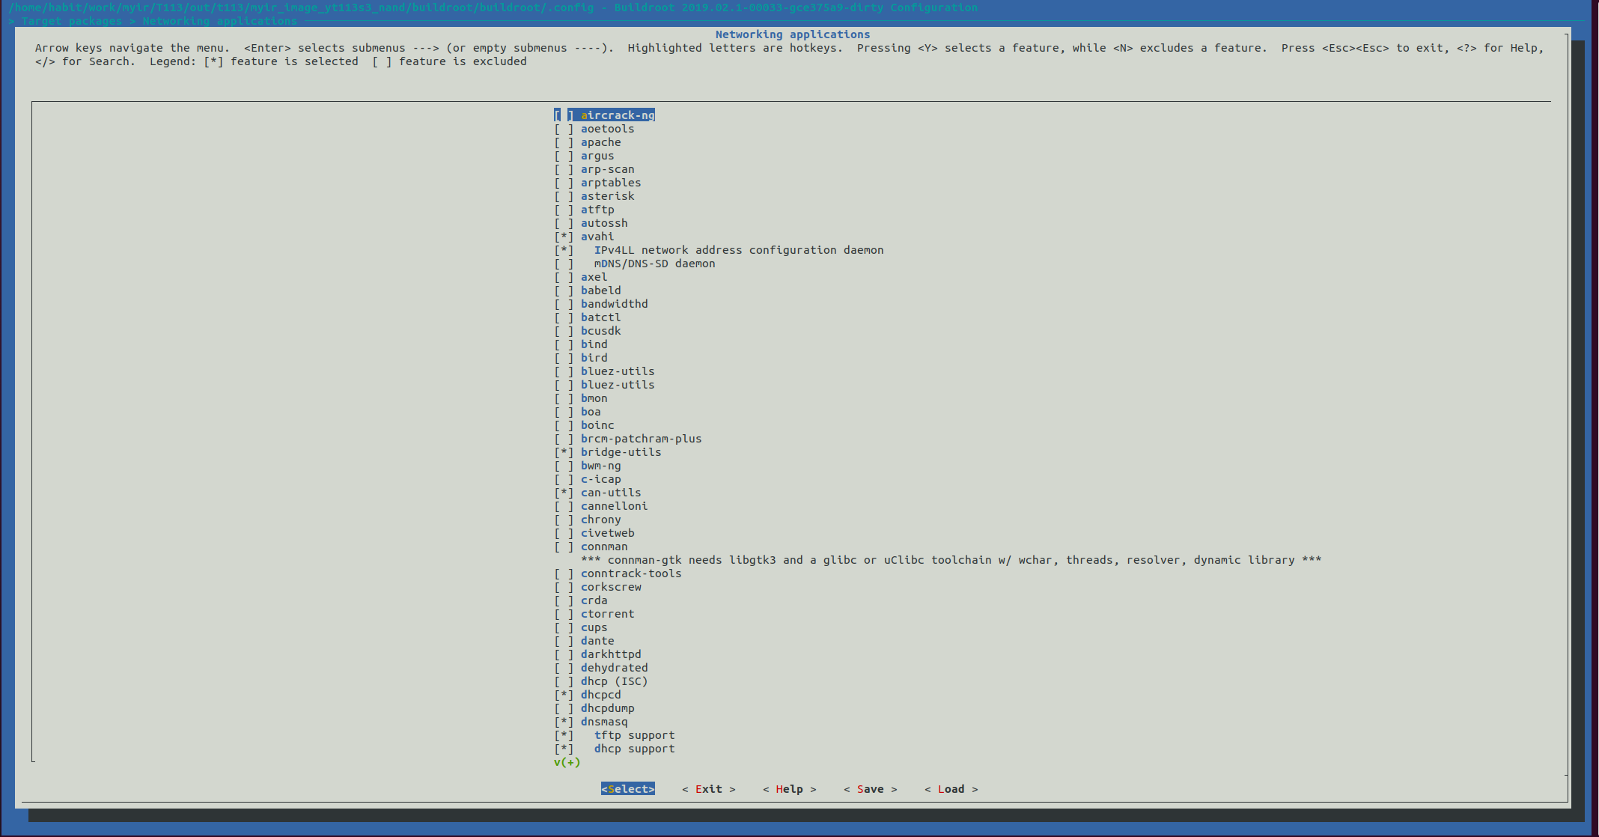Image resolution: width=1599 pixels, height=837 pixels.
Task: Enable the apache package checkbox
Action: [564, 142]
